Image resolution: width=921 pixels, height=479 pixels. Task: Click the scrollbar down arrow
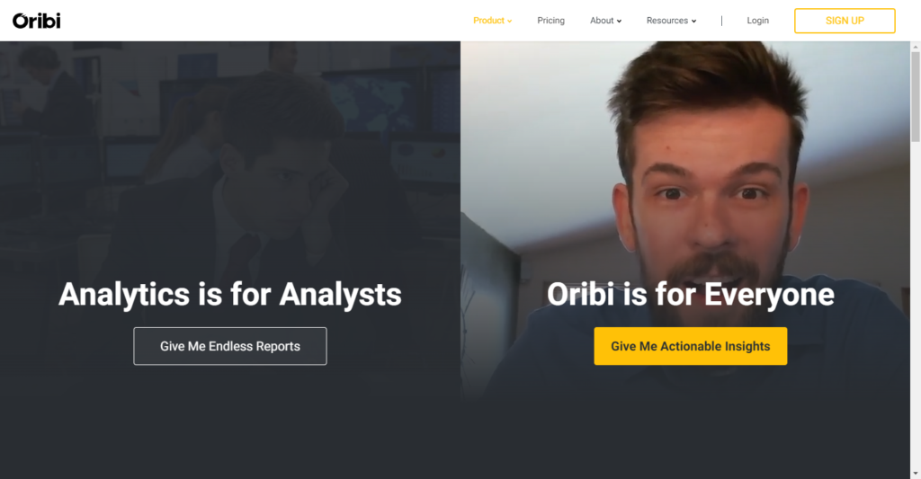click(x=915, y=474)
